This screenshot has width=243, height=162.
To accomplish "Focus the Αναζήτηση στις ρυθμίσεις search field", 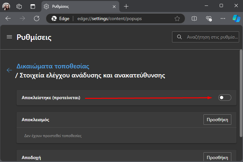I will click(205, 37).
